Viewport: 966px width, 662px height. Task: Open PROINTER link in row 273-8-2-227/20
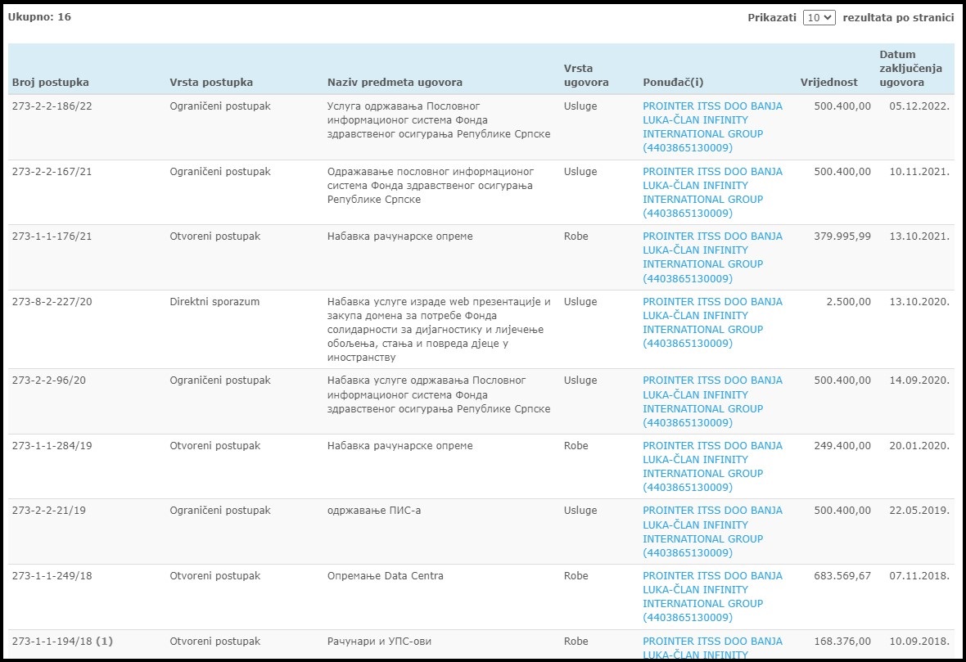tap(713, 322)
